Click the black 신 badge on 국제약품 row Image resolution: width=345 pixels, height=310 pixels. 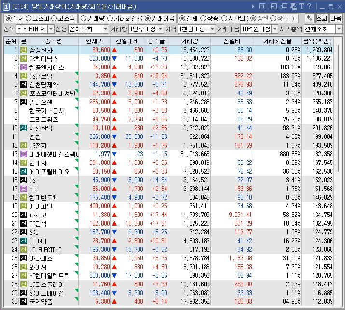(24, 302)
